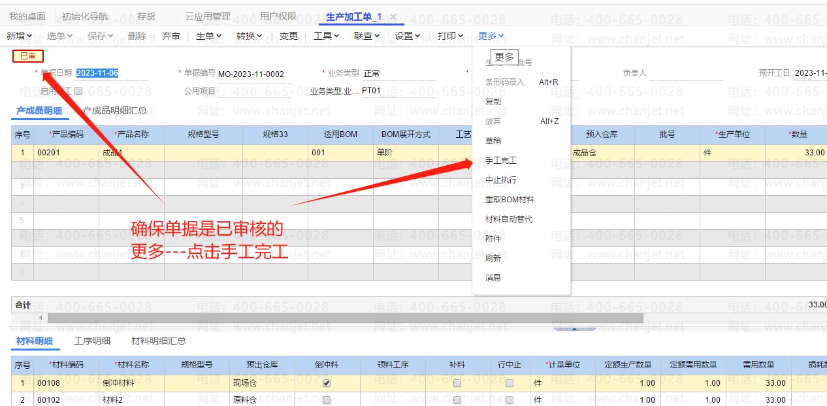Expand the 保存 dropdown
This screenshot has width=827, height=406.
[x=101, y=36]
